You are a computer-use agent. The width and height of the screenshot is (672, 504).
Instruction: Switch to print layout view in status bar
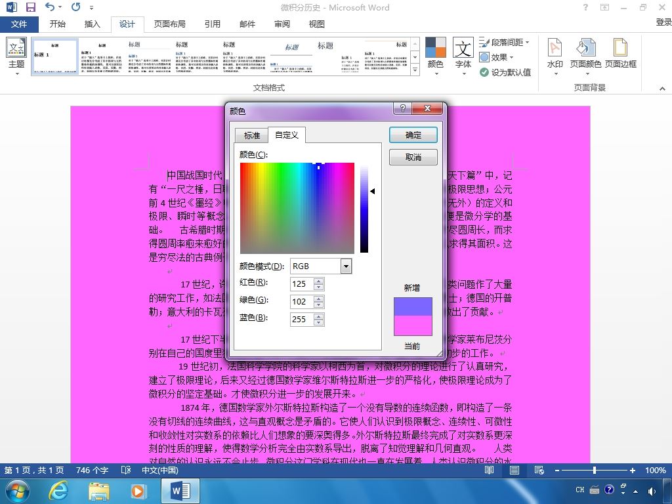coord(514,470)
